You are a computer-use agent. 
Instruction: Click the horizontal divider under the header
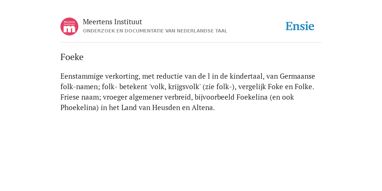click(x=191, y=43)
